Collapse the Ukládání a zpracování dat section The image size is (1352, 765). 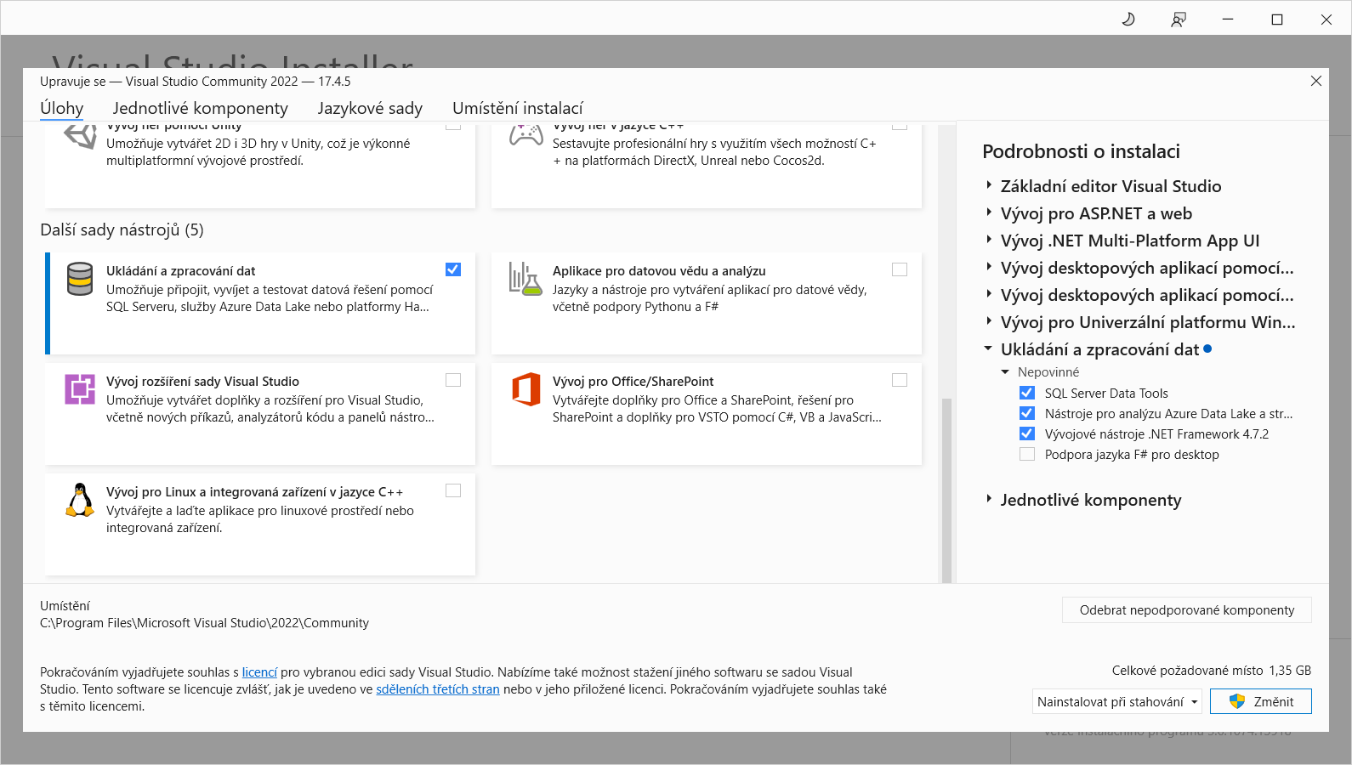[988, 348]
